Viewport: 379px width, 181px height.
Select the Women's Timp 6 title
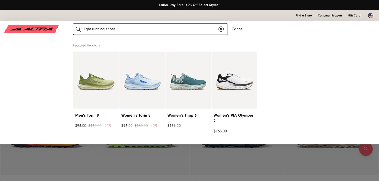pos(182,115)
